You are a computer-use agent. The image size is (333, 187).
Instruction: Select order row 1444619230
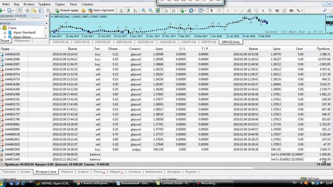pos(165,54)
